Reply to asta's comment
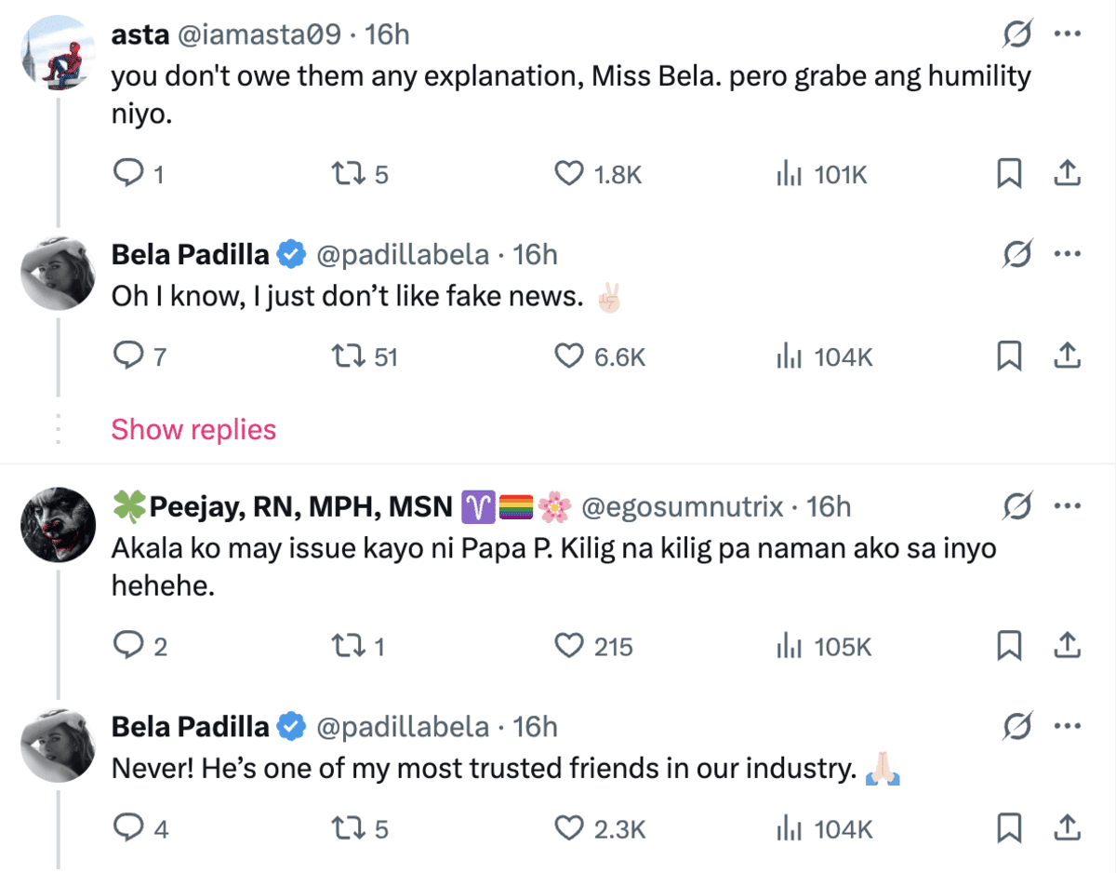This screenshot has height=873, width=1116. pyautogui.click(x=126, y=174)
